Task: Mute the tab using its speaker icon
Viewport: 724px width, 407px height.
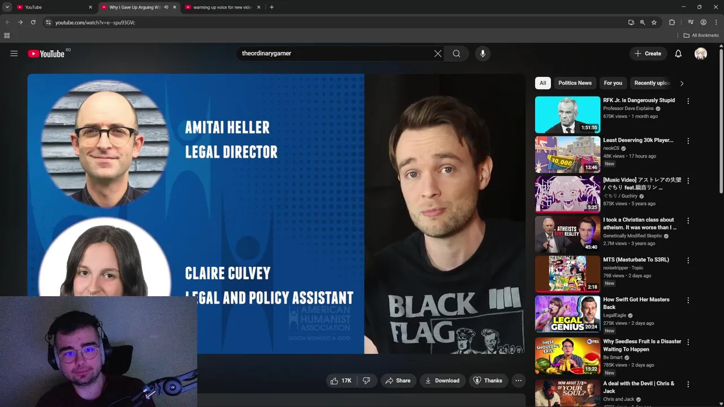Action: pos(166,7)
